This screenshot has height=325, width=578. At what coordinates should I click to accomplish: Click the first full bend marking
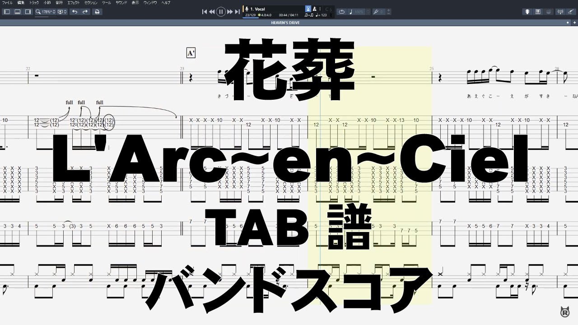pos(69,102)
